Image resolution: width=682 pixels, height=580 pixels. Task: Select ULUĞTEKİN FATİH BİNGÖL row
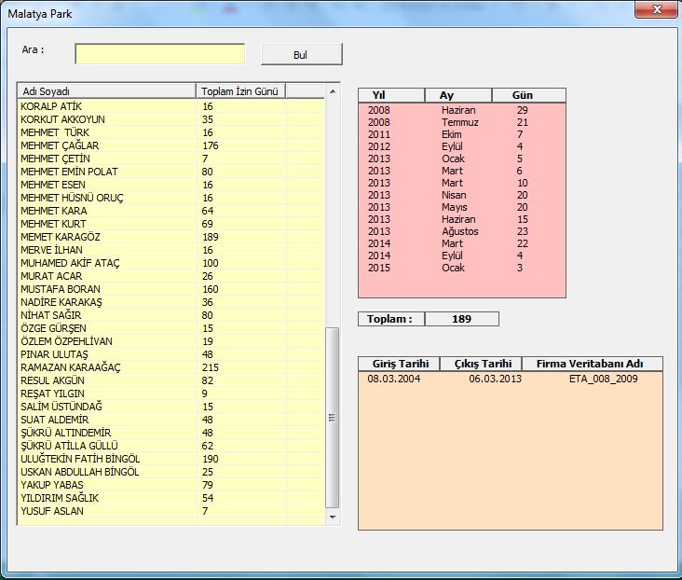[171, 459]
